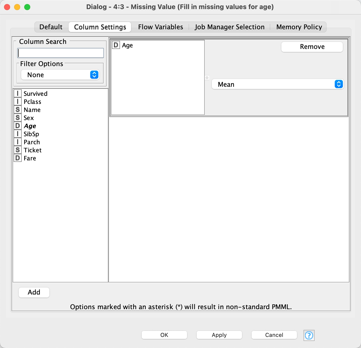Go to the Memory Policy tab
Image resolution: width=361 pixels, height=348 pixels.
[299, 27]
